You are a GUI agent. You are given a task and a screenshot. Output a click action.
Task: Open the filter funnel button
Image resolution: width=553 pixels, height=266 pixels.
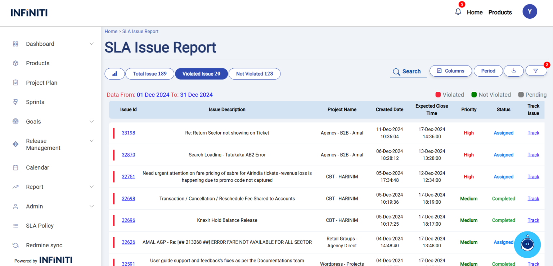(x=536, y=71)
